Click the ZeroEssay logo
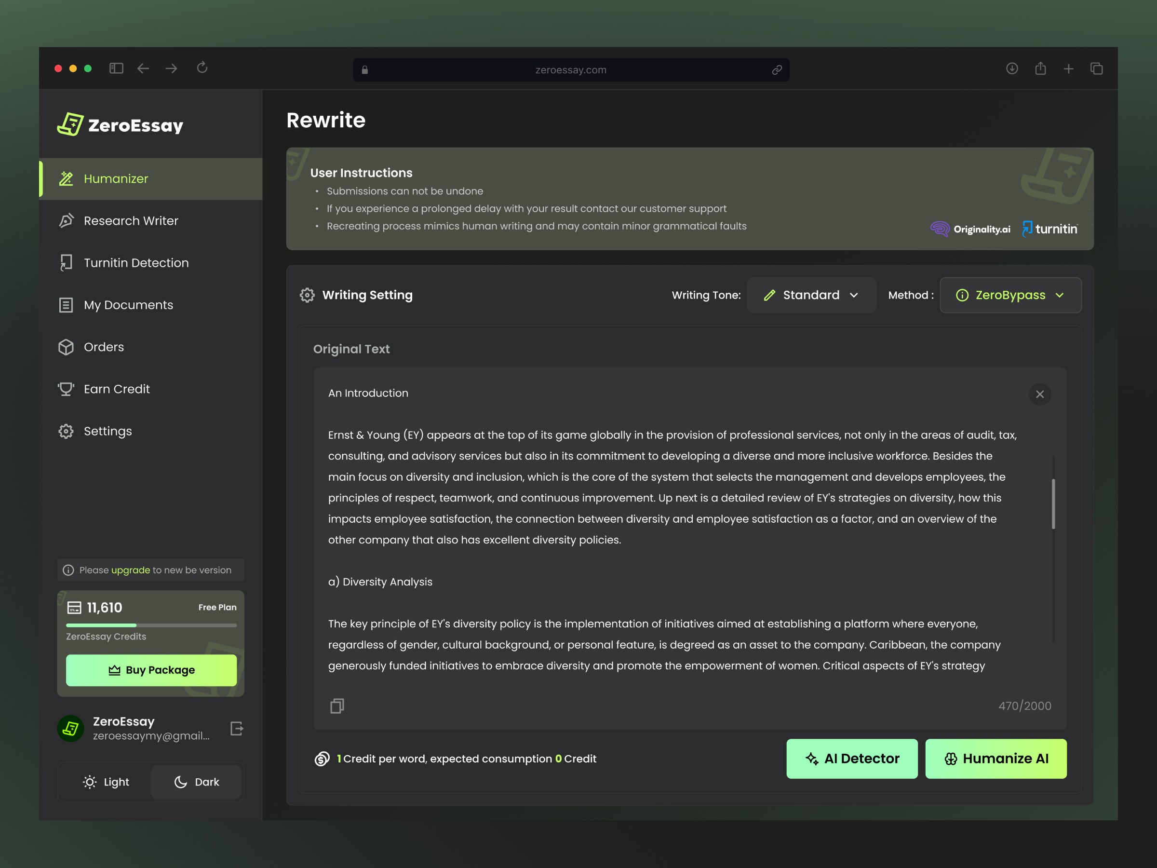 coord(121,124)
